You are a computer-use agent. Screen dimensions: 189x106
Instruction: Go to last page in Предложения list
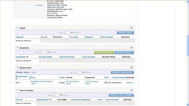click(89, 72)
